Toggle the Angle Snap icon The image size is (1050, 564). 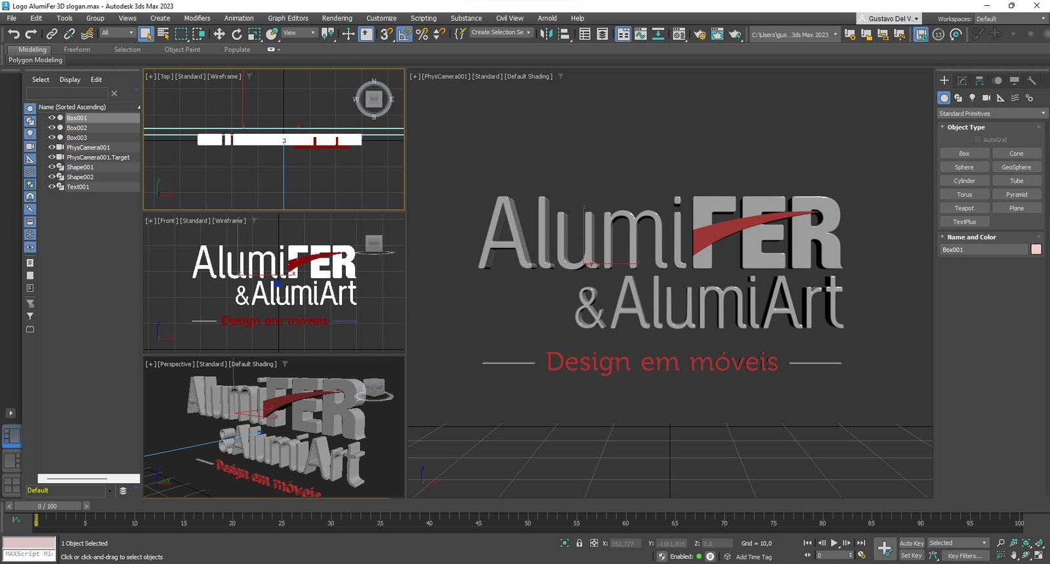(x=404, y=33)
